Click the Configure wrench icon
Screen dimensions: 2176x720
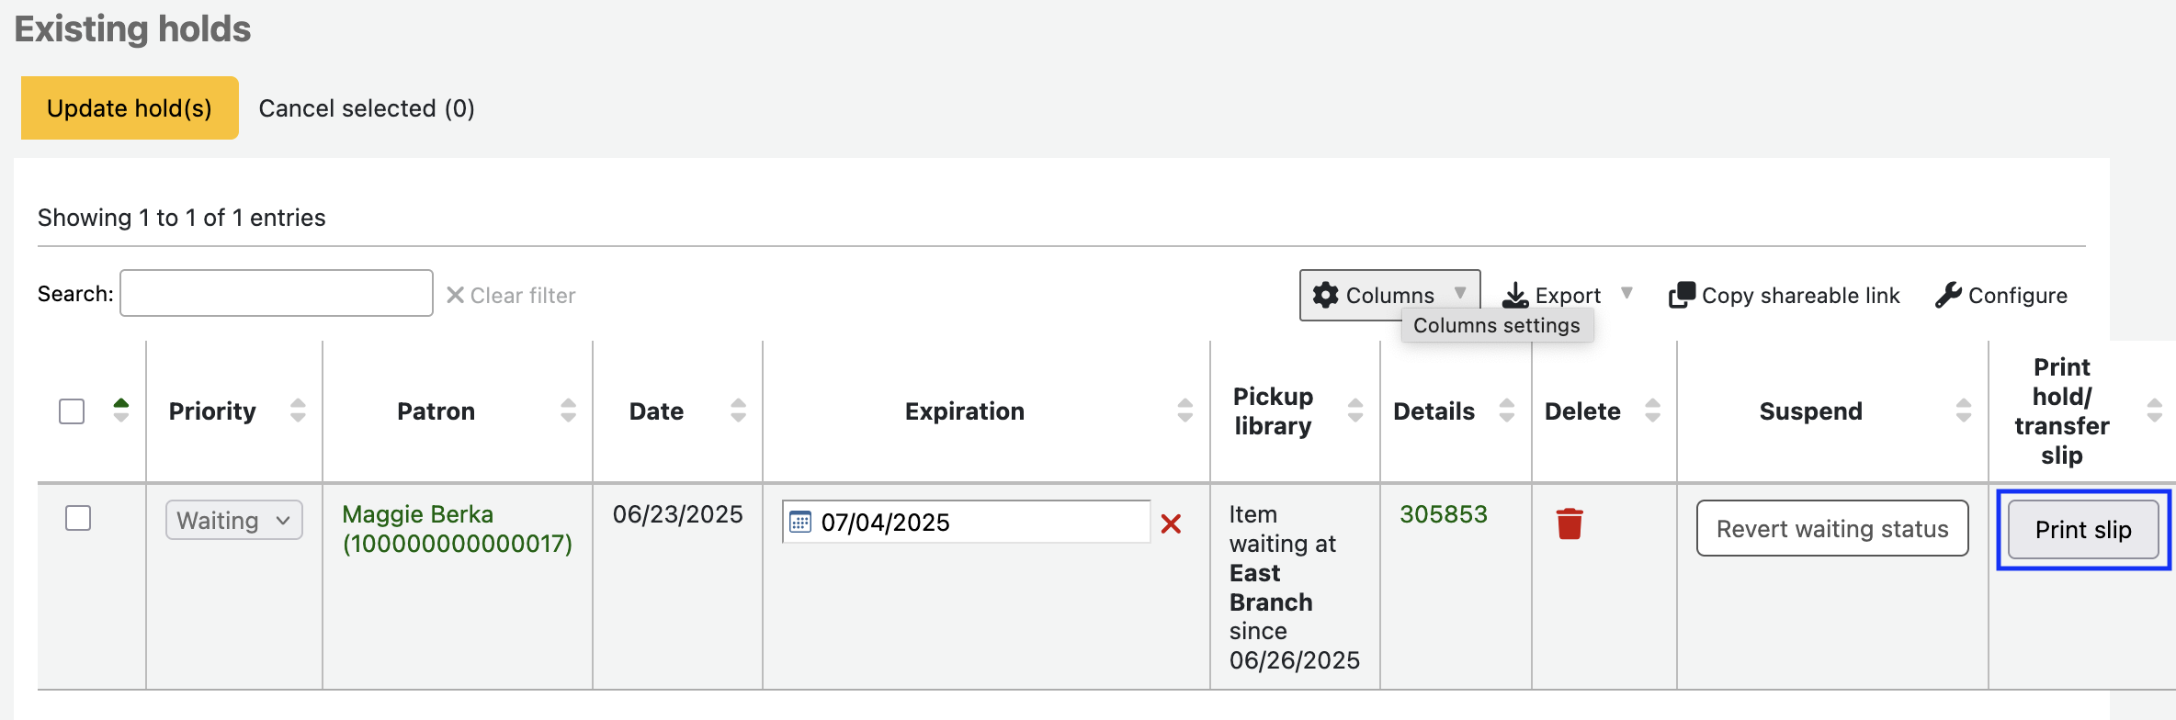pyautogui.click(x=1947, y=295)
